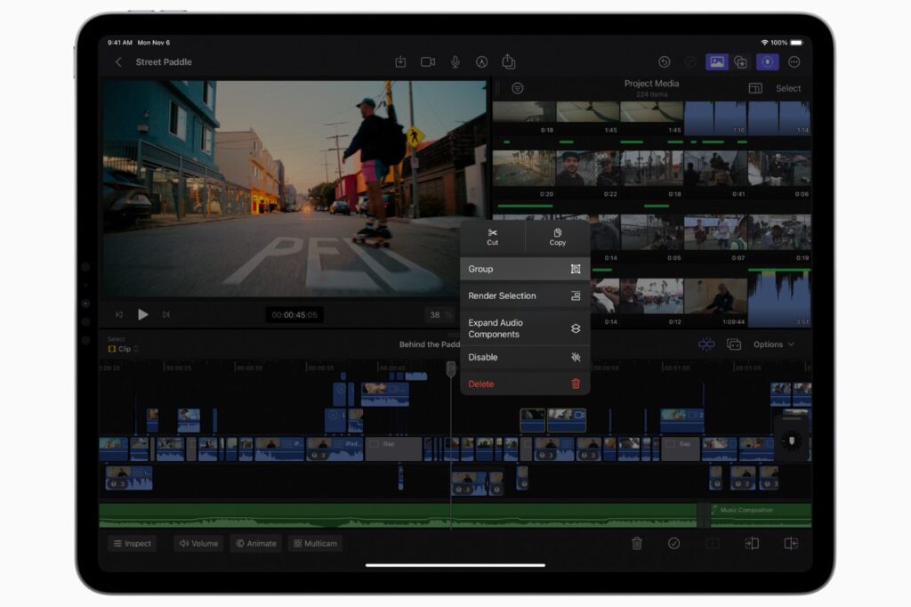Open the Live Drawing pen-tip icon
911x607 pixels.
tap(481, 61)
